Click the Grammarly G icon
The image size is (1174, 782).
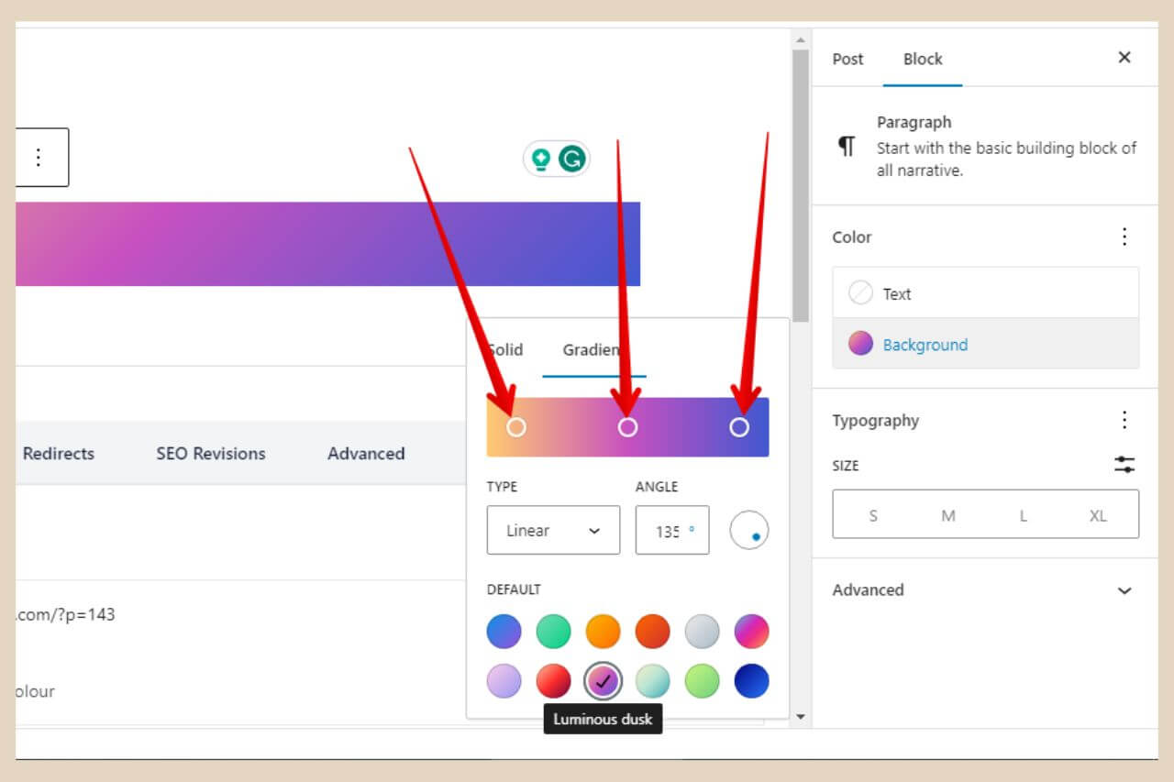(571, 159)
